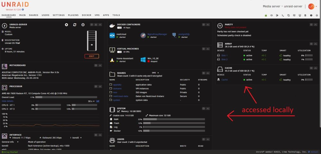
Task: Open the help question mark icon
Action: (x=311, y=15)
